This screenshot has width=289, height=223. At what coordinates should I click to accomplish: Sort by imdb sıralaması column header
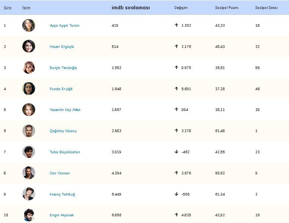(131, 8)
